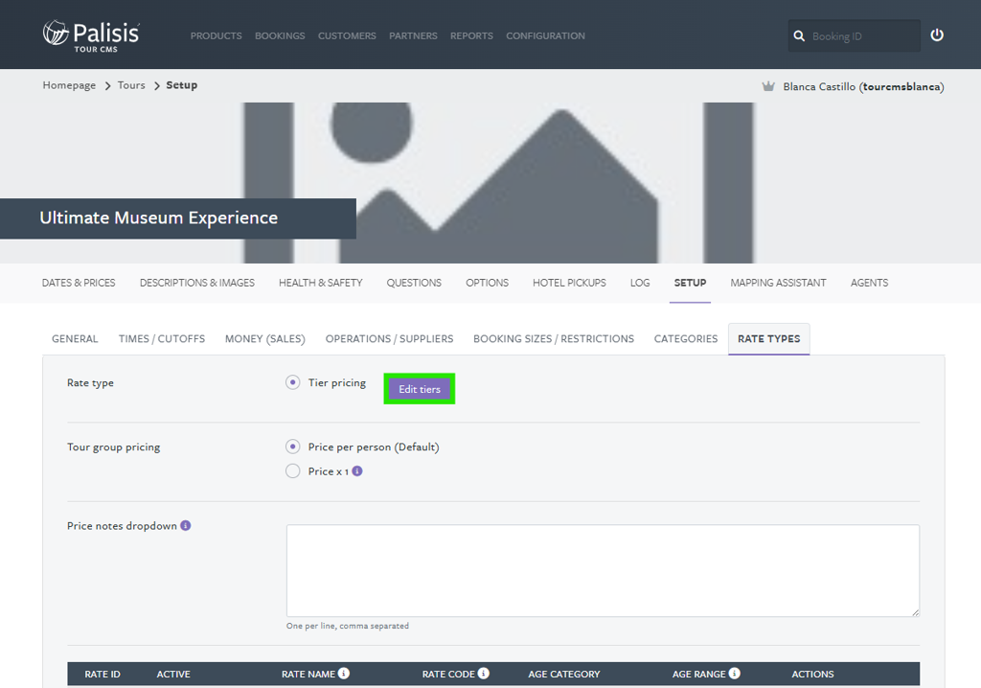Select the Price x 1 radio button
The image size is (981, 688).
click(x=292, y=470)
